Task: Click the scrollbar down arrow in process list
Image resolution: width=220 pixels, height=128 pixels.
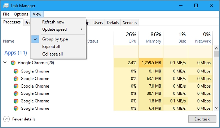Action: pyautogui.click(x=216, y=108)
